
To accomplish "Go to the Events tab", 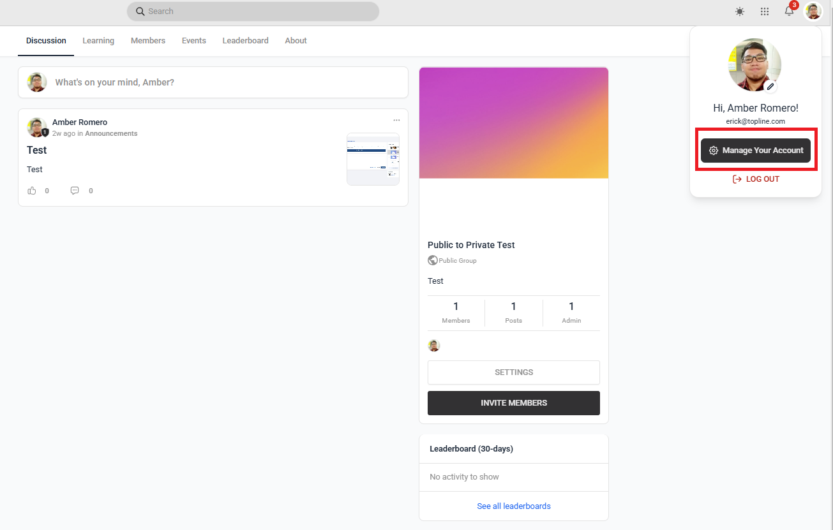I will (x=194, y=41).
